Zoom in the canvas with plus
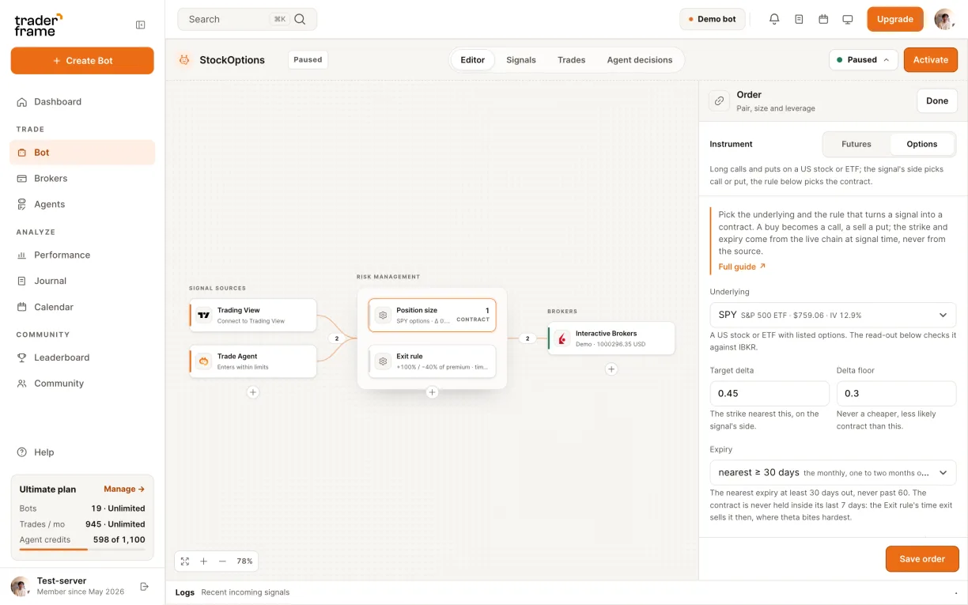 coord(203,561)
